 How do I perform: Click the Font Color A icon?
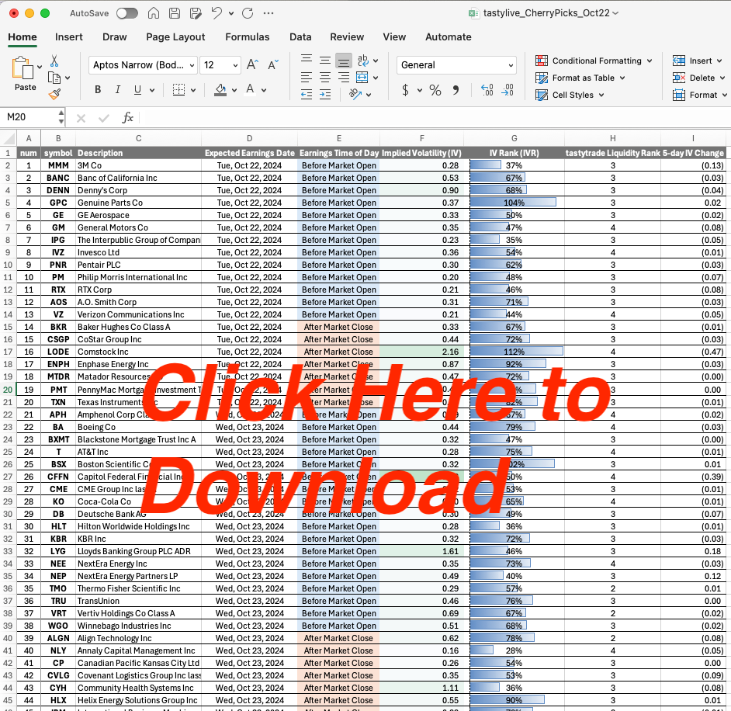pyautogui.click(x=251, y=89)
